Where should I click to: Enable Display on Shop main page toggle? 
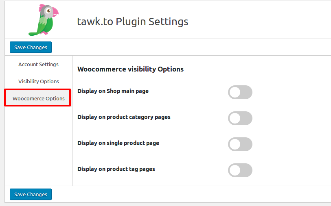coord(240,92)
